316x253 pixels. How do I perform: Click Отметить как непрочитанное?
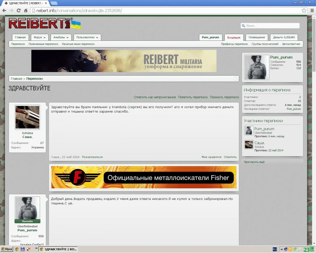[x=155, y=97]
